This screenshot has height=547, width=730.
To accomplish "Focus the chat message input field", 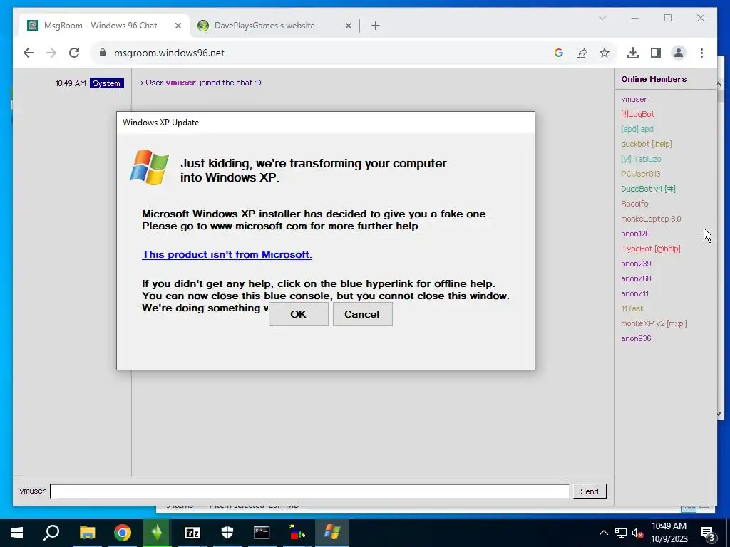I will [x=309, y=491].
